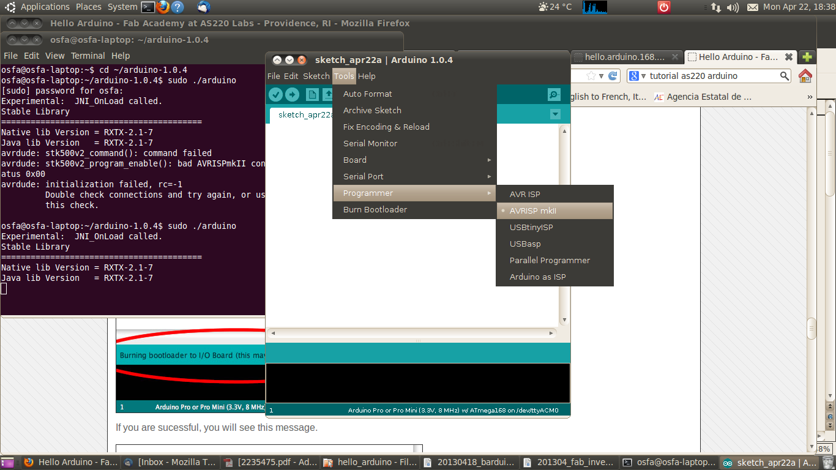Click the Firefox reload icon
836x470 pixels.
point(612,76)
